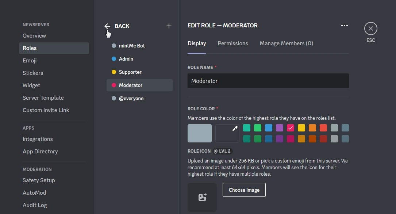Pick the yellow role color swatch
Viewport: 396px width, 214px height.
click(301, 128)
